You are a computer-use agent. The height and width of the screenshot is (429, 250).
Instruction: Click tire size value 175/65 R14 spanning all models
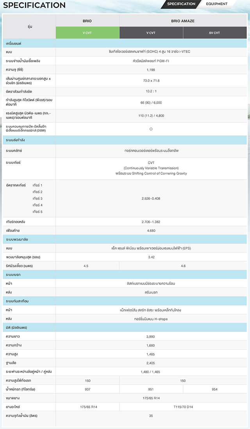[151, 398]
